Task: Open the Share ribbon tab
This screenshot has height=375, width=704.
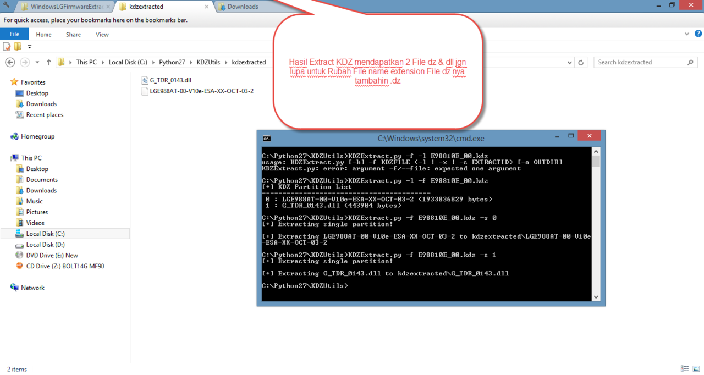Action: [x=73, y=34]
